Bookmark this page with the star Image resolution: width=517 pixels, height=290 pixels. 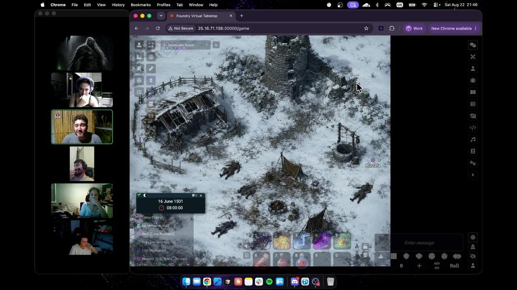click(x=366, y=28)
